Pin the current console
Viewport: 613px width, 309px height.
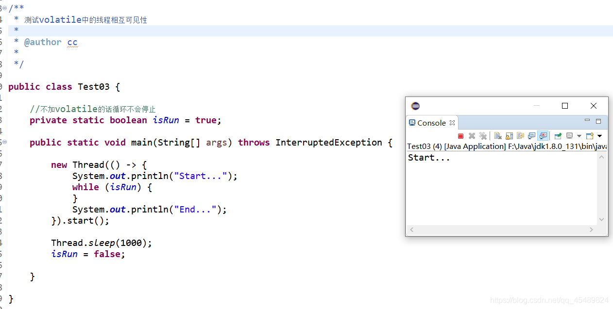pyautogui.click(x=558, y=136)
